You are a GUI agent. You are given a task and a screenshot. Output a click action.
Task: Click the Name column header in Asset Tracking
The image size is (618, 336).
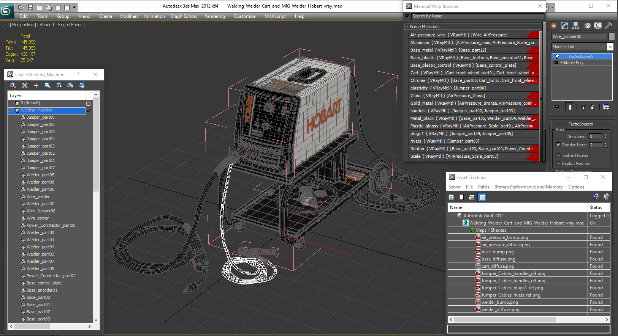(517, 207)
